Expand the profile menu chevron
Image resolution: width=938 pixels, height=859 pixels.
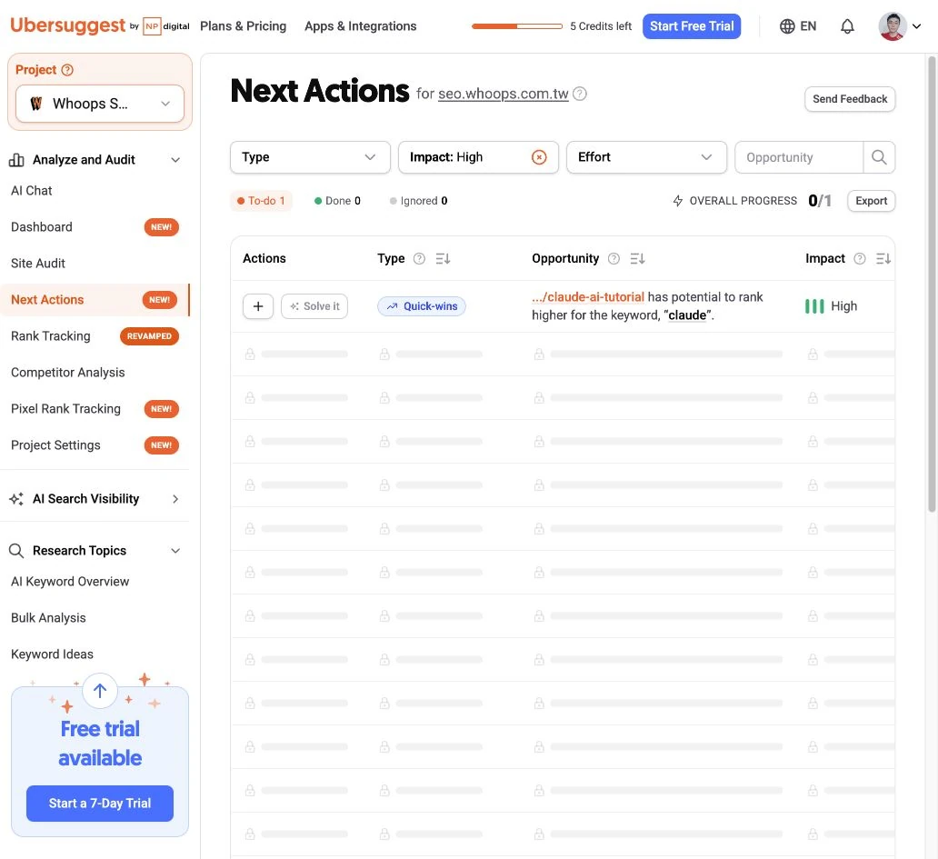[916, 26]
